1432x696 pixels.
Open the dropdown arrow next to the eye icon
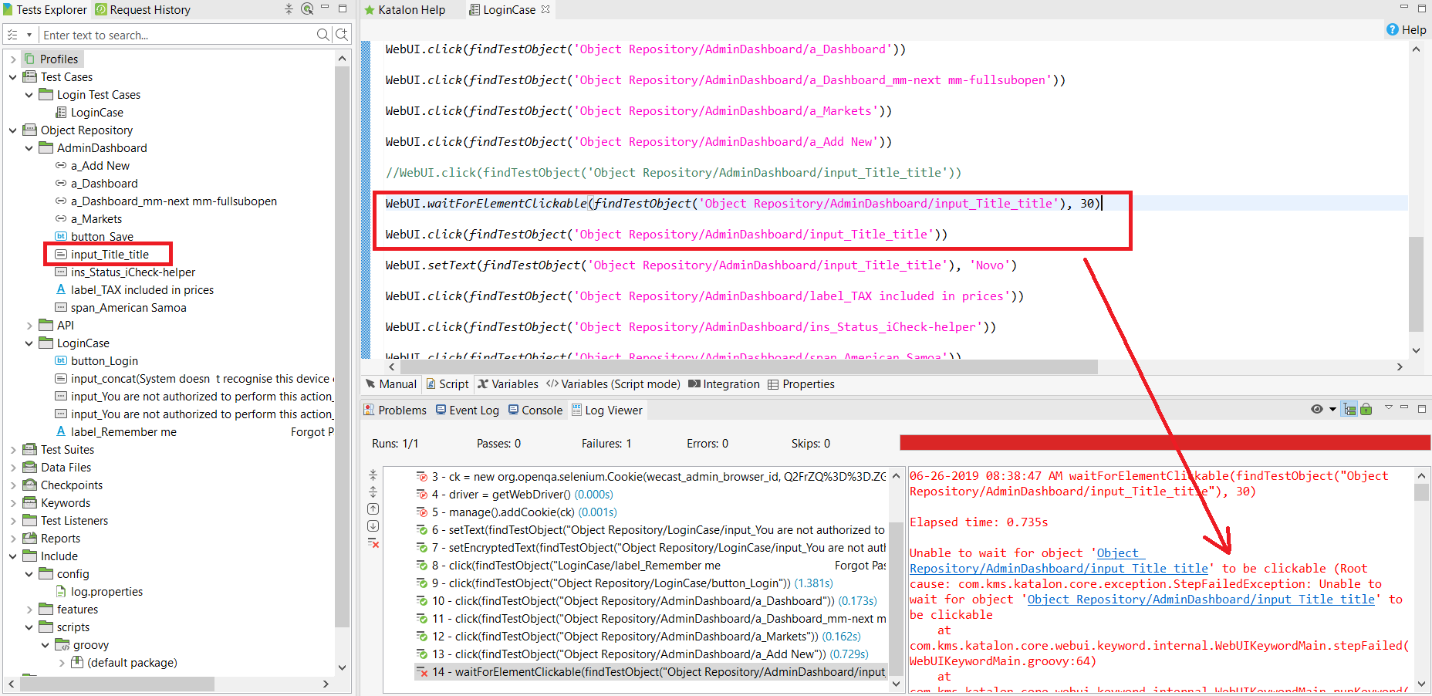point(1332,410)
